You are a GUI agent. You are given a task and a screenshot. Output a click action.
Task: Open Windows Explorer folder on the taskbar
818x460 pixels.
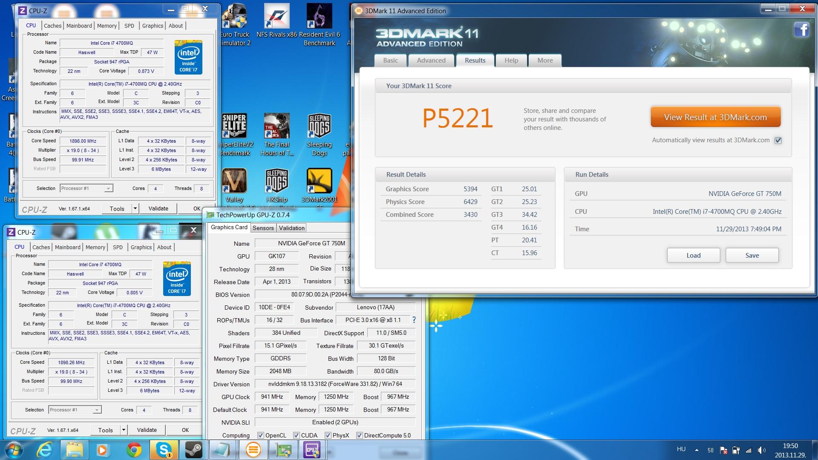[75, 450]
